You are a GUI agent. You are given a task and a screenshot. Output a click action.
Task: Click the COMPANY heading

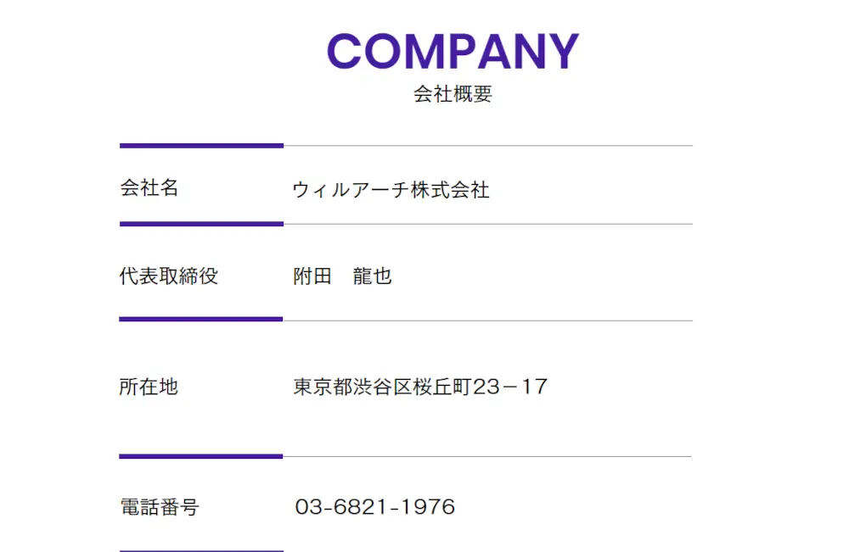[x=453, y=51]
